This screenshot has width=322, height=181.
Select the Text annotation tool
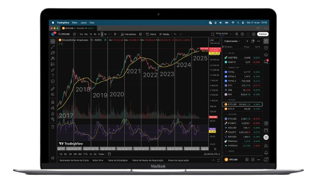pyautogui.click(x=53, y=75)
